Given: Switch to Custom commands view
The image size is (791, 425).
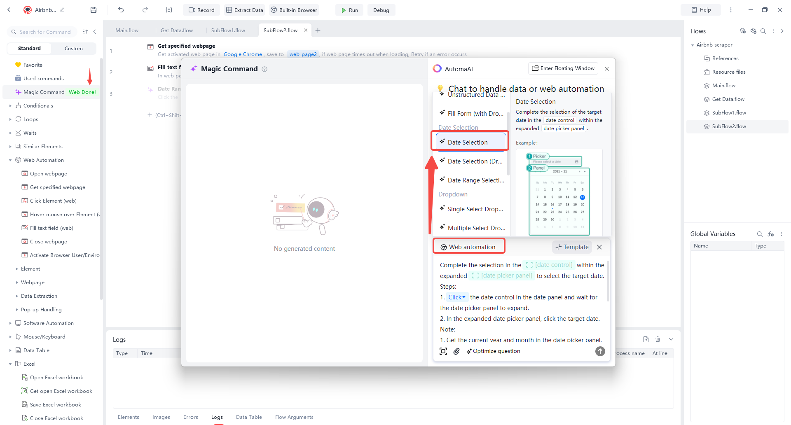Looking at the screenshot, I should pos(73,48).
